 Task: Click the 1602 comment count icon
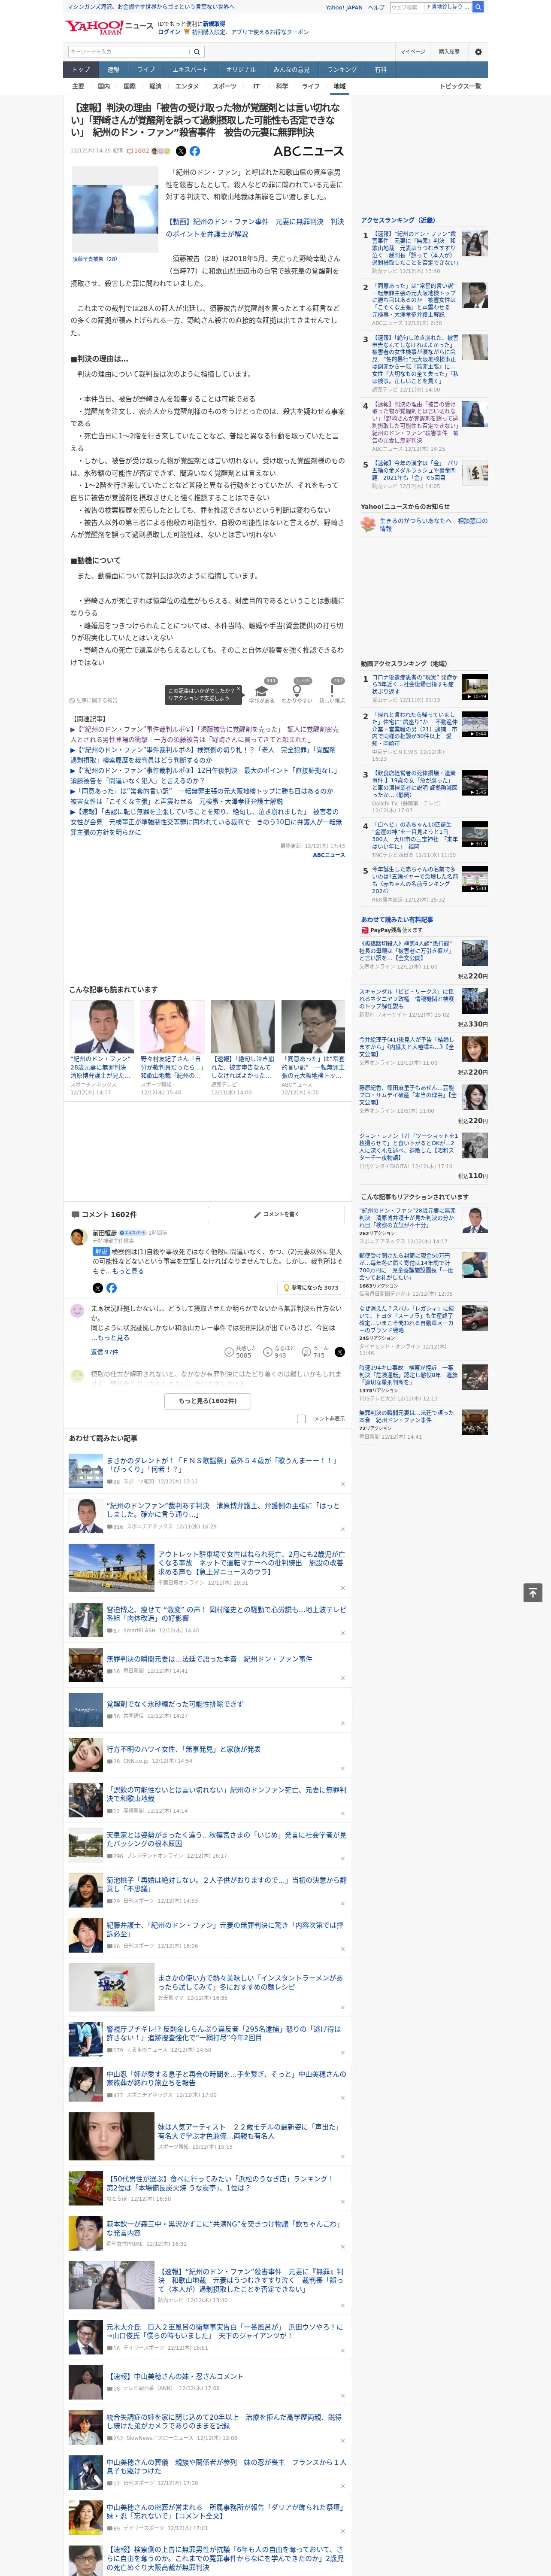[x=139, y=151]
